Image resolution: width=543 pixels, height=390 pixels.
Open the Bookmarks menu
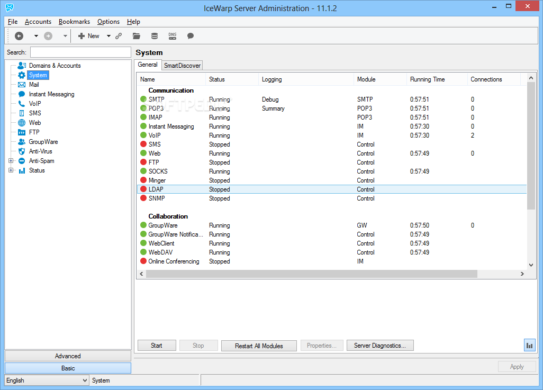74,22
